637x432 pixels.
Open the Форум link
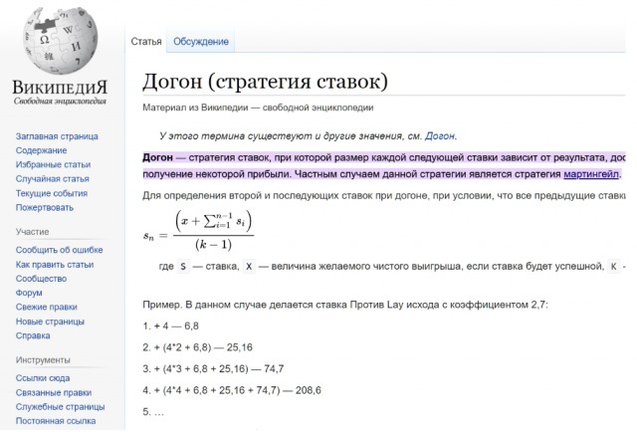coord(30,294)
